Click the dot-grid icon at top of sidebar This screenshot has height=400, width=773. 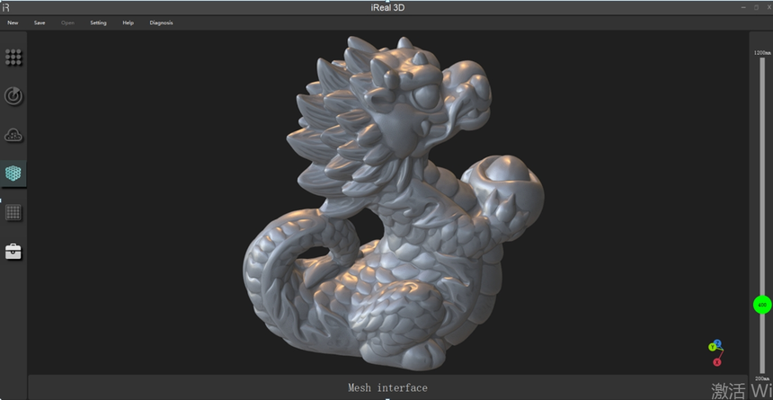pos(13,57)
